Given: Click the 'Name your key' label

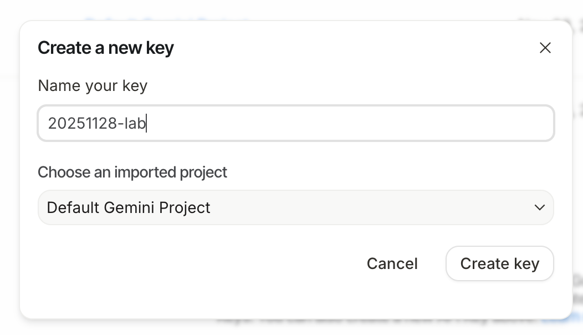Looking at the screenshot, I should coord(93,86).
